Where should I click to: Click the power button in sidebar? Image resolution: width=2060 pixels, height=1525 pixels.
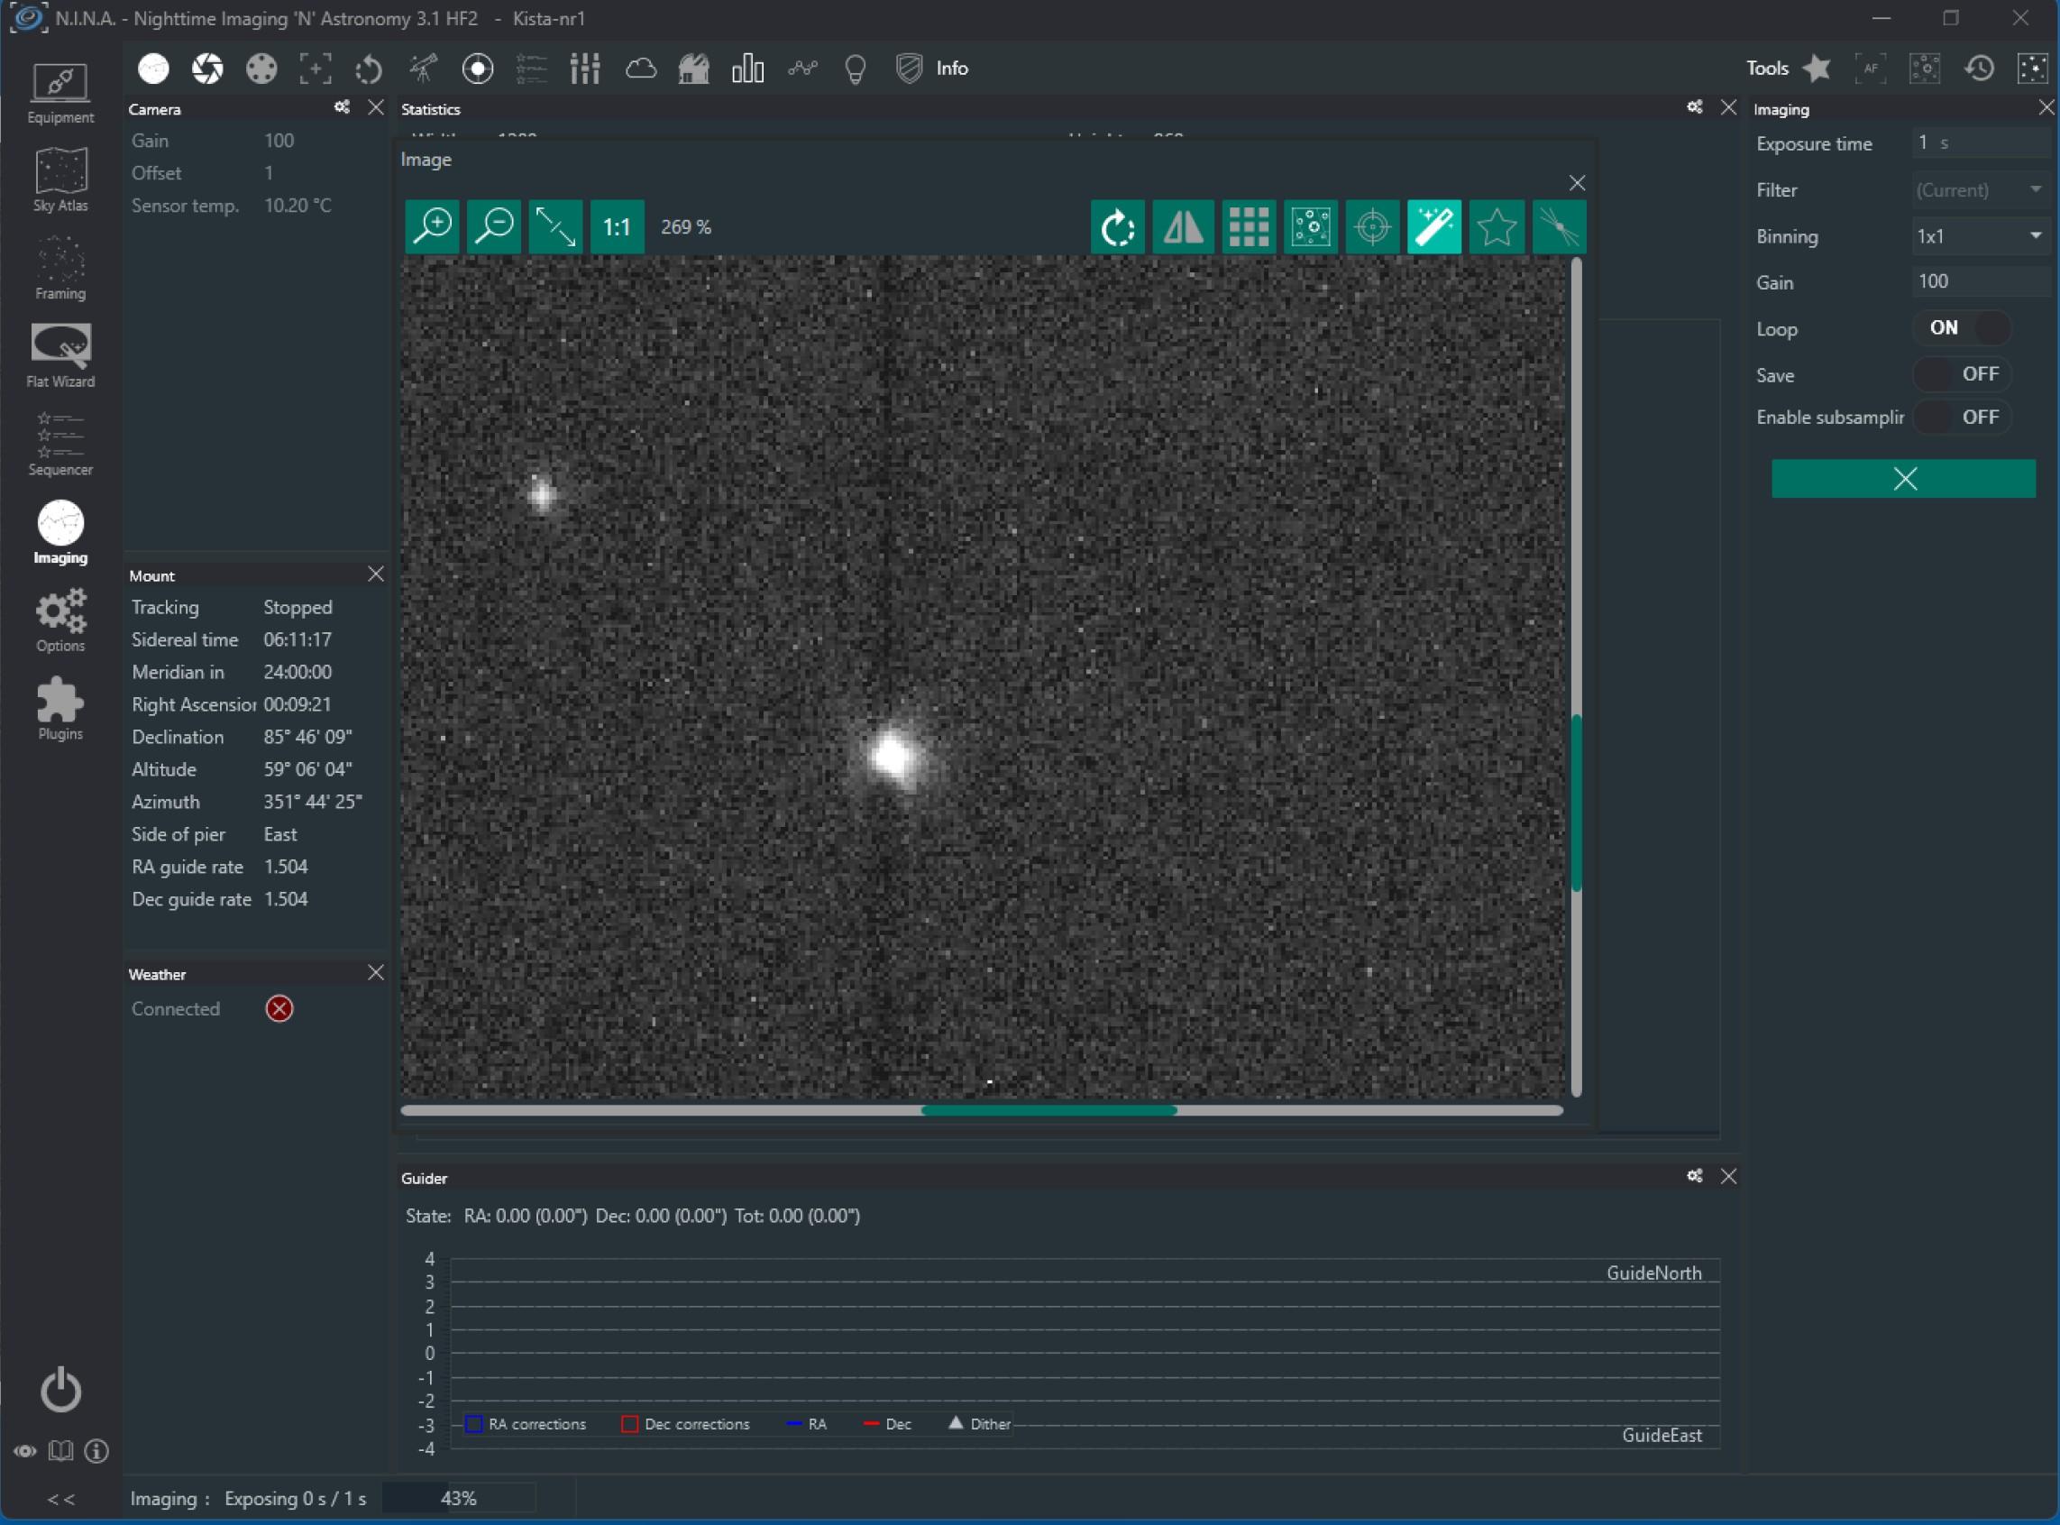pyautogui.click(x=61, y=1390)
